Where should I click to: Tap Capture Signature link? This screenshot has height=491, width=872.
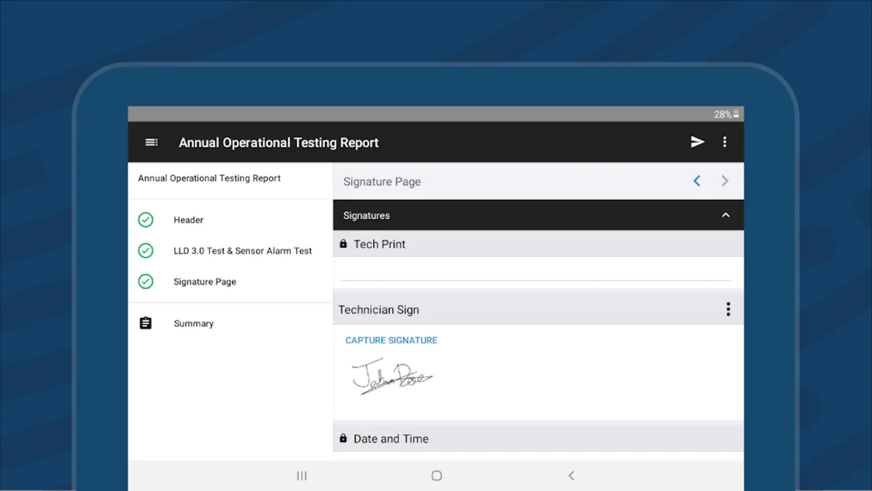391,340
